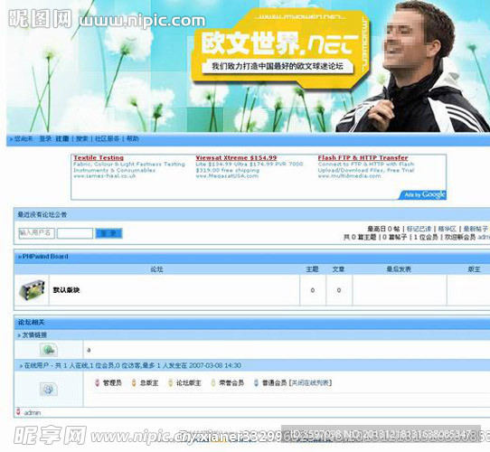
Task: Click the friendly links chat bubble icon
Action: [49, 350]
